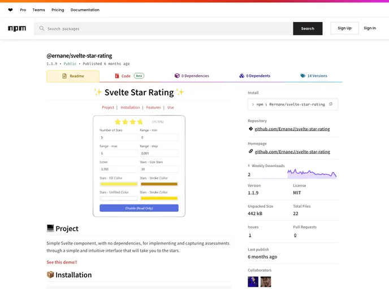The height and width of the screenshot is (289, 389).
Task: Click the Dependencies tab's box icon
Action: point(177,76)
